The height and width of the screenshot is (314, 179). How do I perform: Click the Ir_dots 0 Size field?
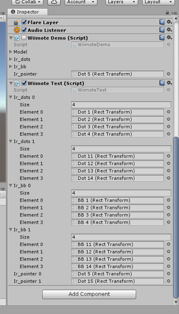pos(121,105)
